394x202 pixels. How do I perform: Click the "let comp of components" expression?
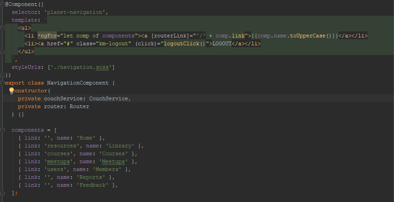(99, 36)
